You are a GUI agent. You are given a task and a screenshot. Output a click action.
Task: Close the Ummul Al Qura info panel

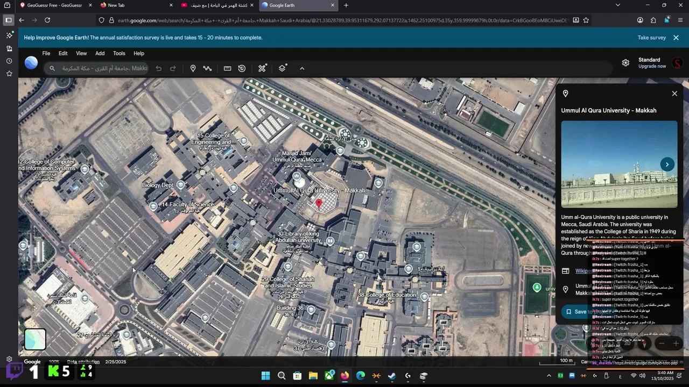[674, 94]
